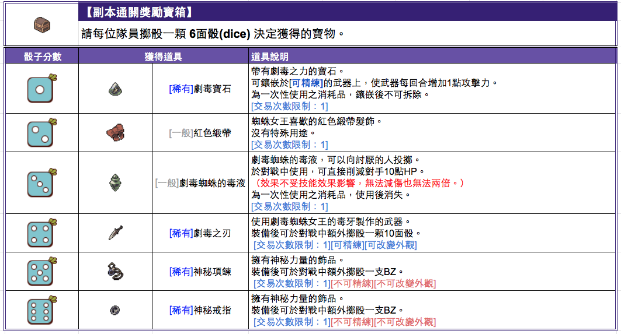Select the six-pip dice icon

(x=41, y=310)
